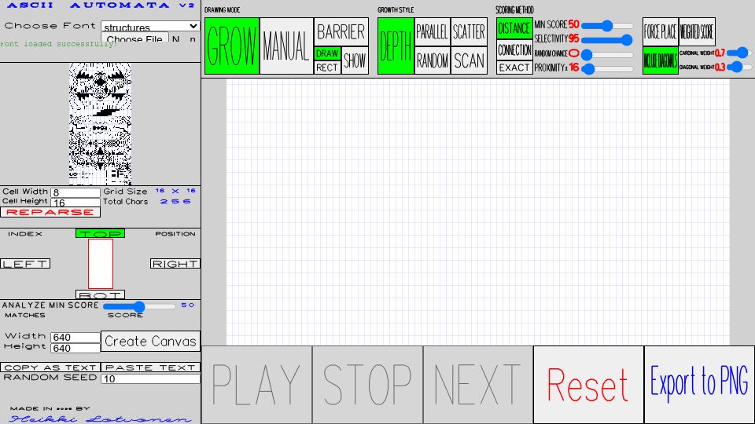Adjust the CARDINAL WEIGHT slider

[739, 53]
